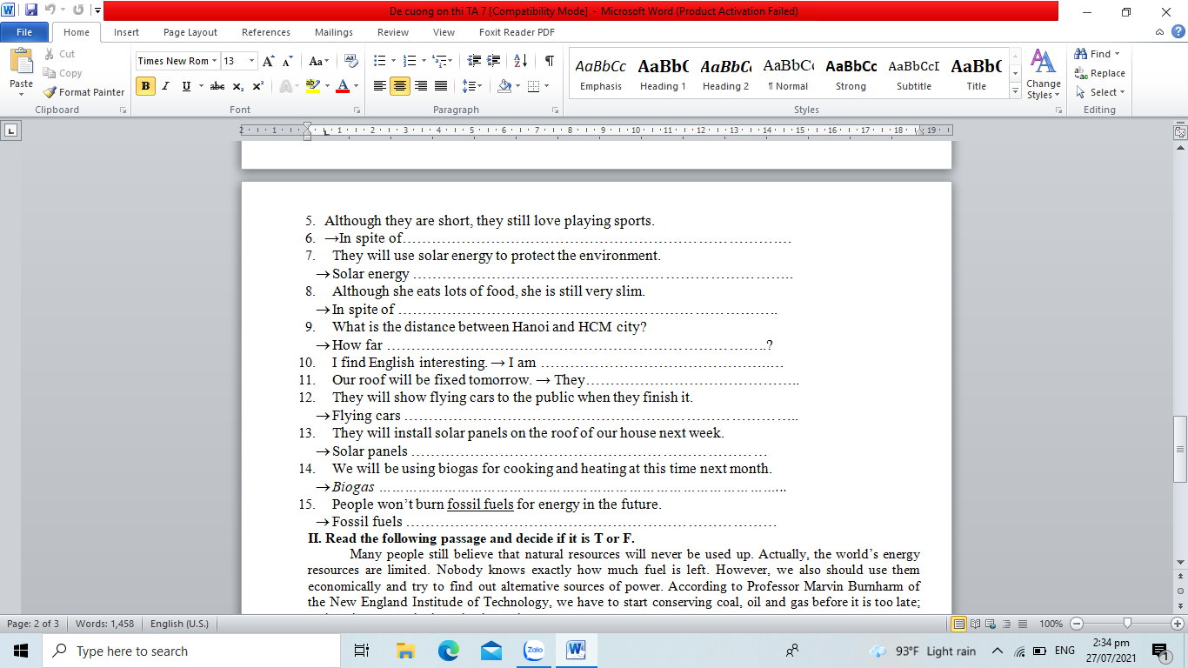The width and height of the screenshot is (1188, 668).
Task: Switch to the Page Layout tab
Action: pyautogui.click(x=190, y=32)
